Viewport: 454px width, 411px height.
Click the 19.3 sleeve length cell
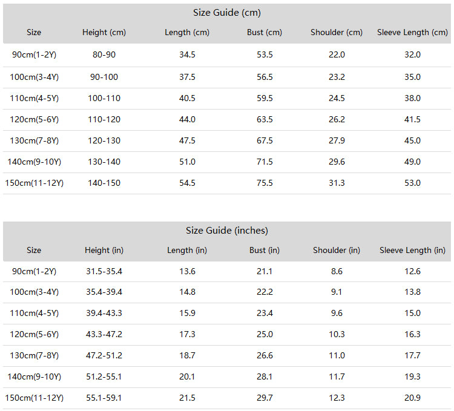(412, 376)
